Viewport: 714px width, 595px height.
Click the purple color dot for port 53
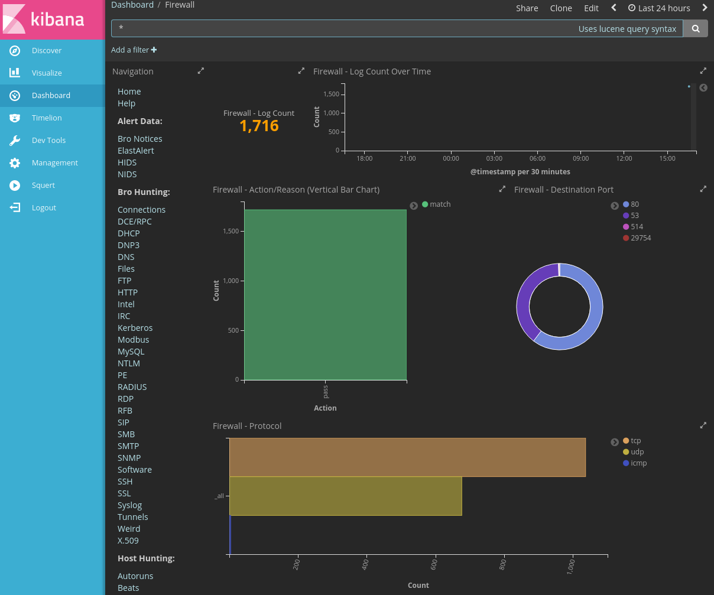(x=626, y=215)
